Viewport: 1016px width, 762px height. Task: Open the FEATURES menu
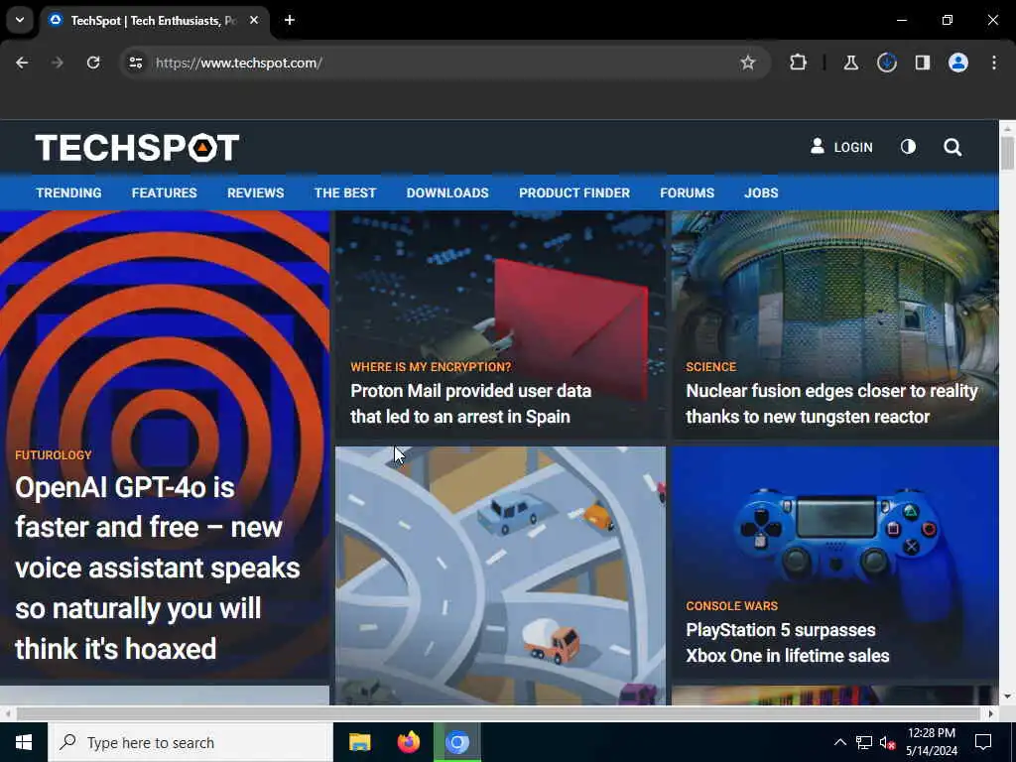point(164,193)
